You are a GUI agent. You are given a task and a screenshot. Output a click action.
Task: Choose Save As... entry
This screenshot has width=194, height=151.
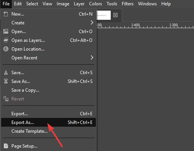pos(48,81)
